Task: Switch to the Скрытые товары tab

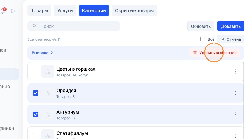Action: point(134,10)
